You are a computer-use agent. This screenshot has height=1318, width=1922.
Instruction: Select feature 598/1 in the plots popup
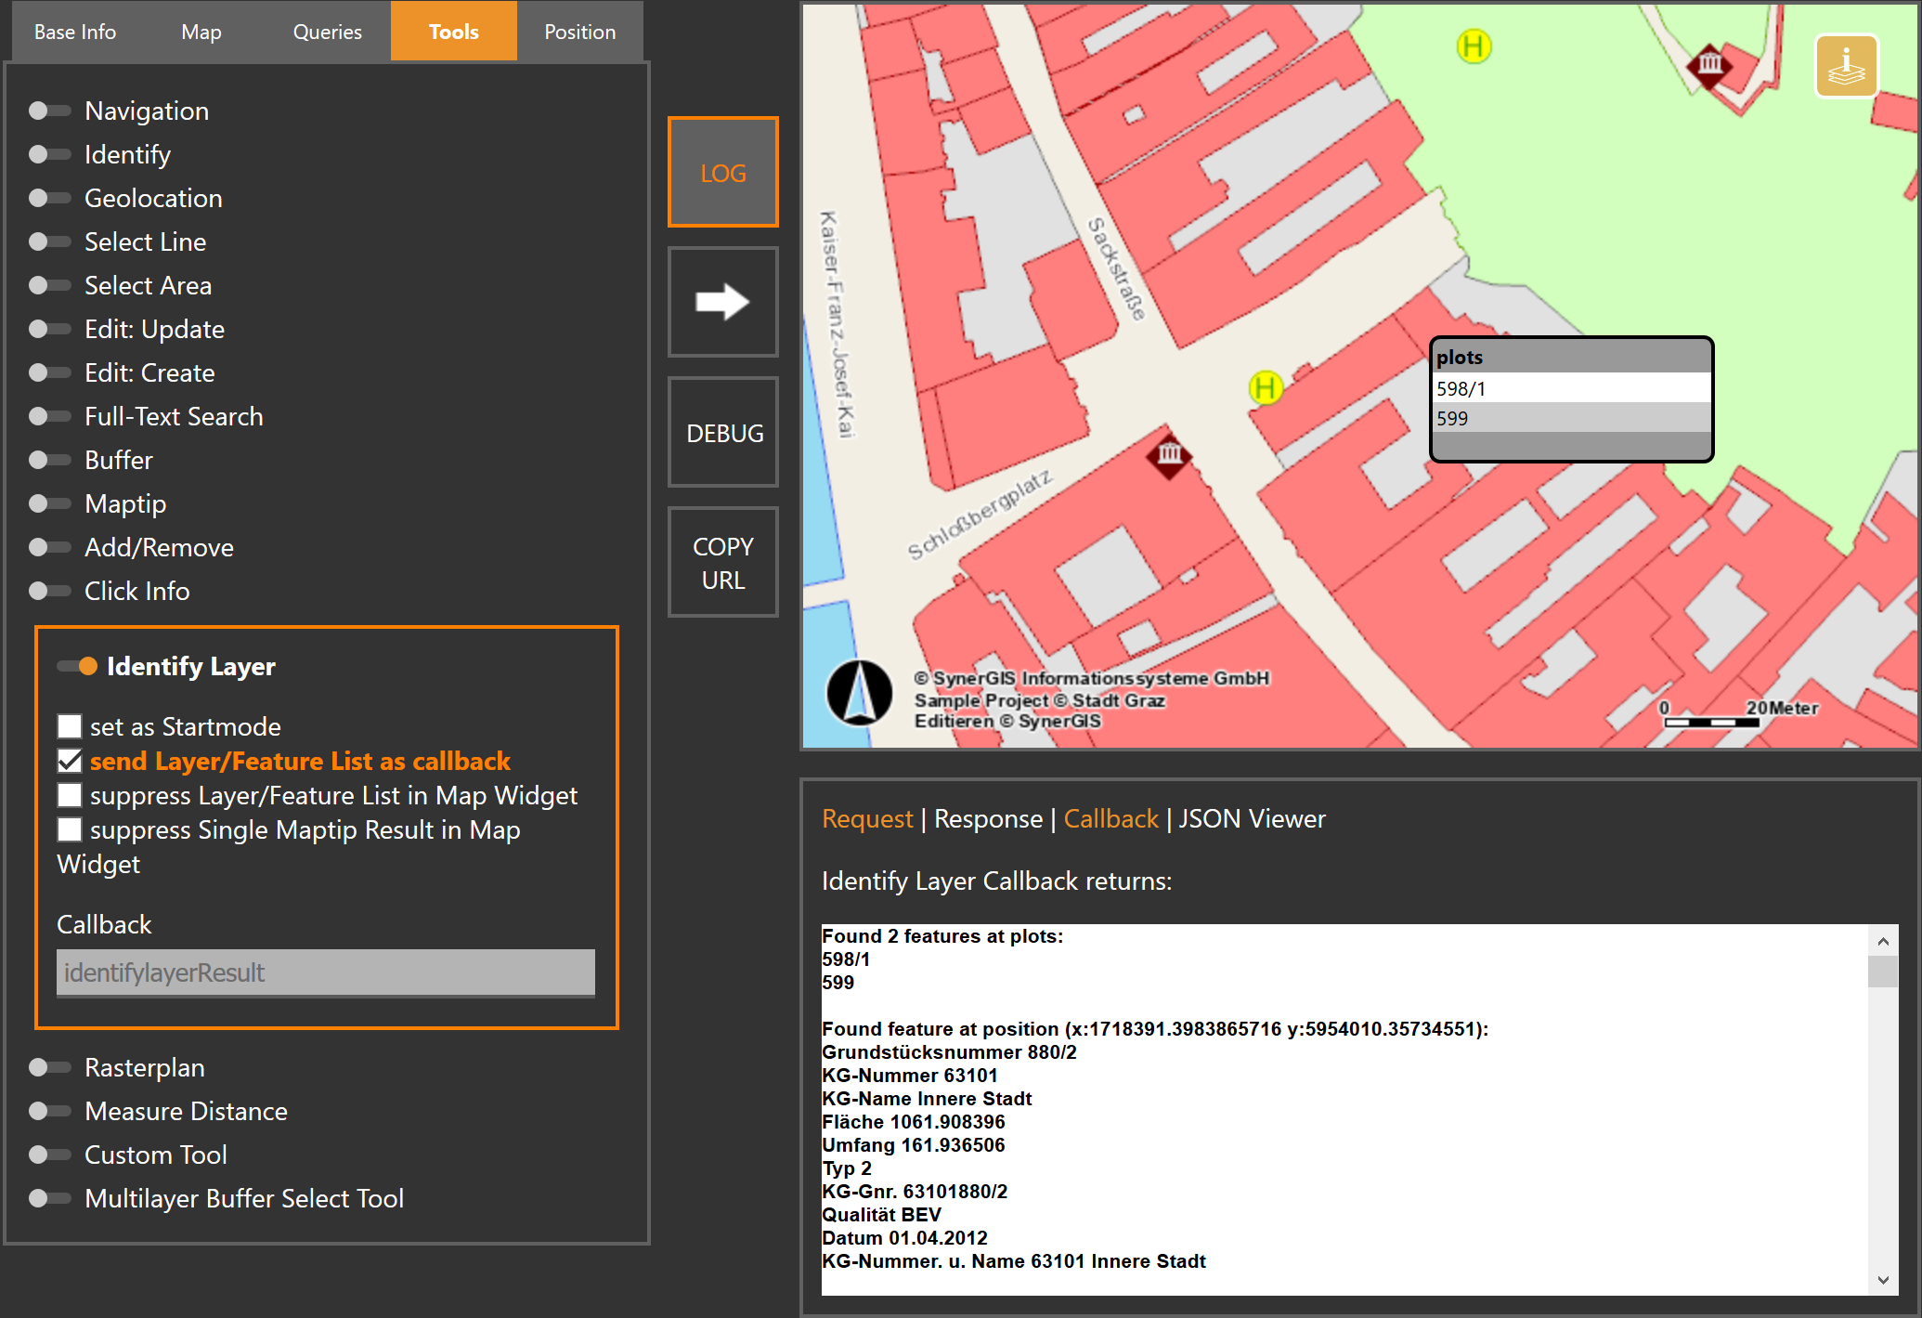click(1571, 389)
